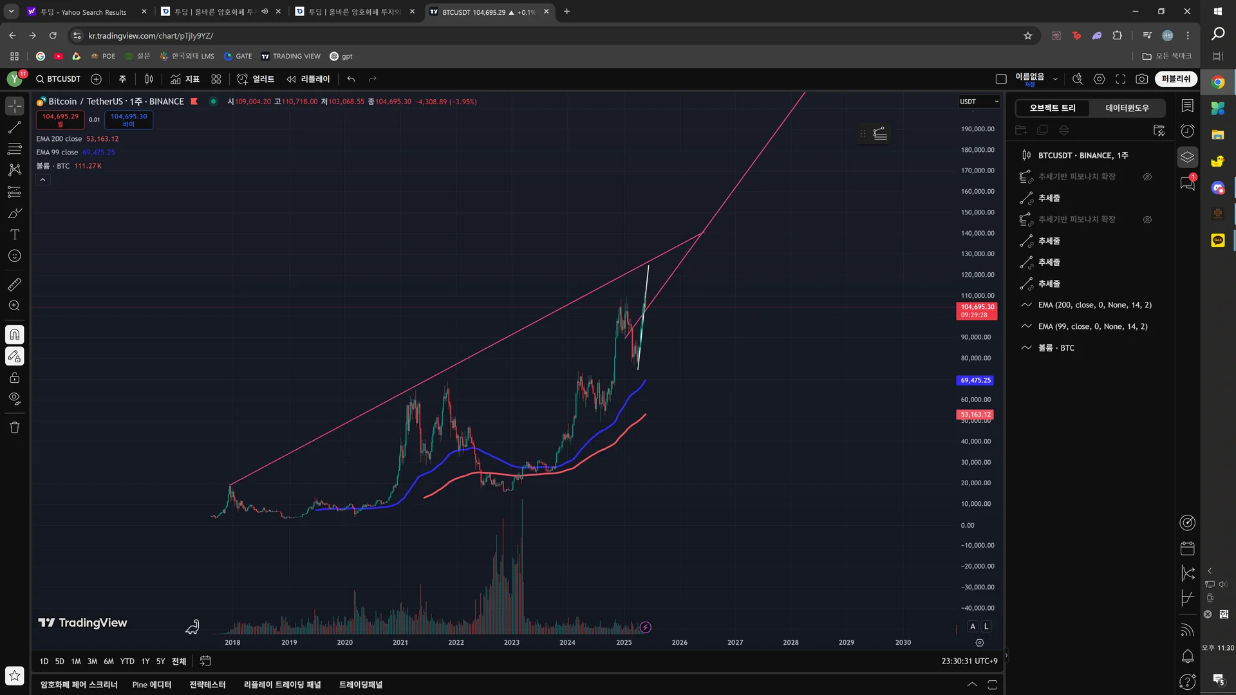Screen dimensions: 1236x695
Task: Open the USDT currency dropdown
Action: click(979, 102)
